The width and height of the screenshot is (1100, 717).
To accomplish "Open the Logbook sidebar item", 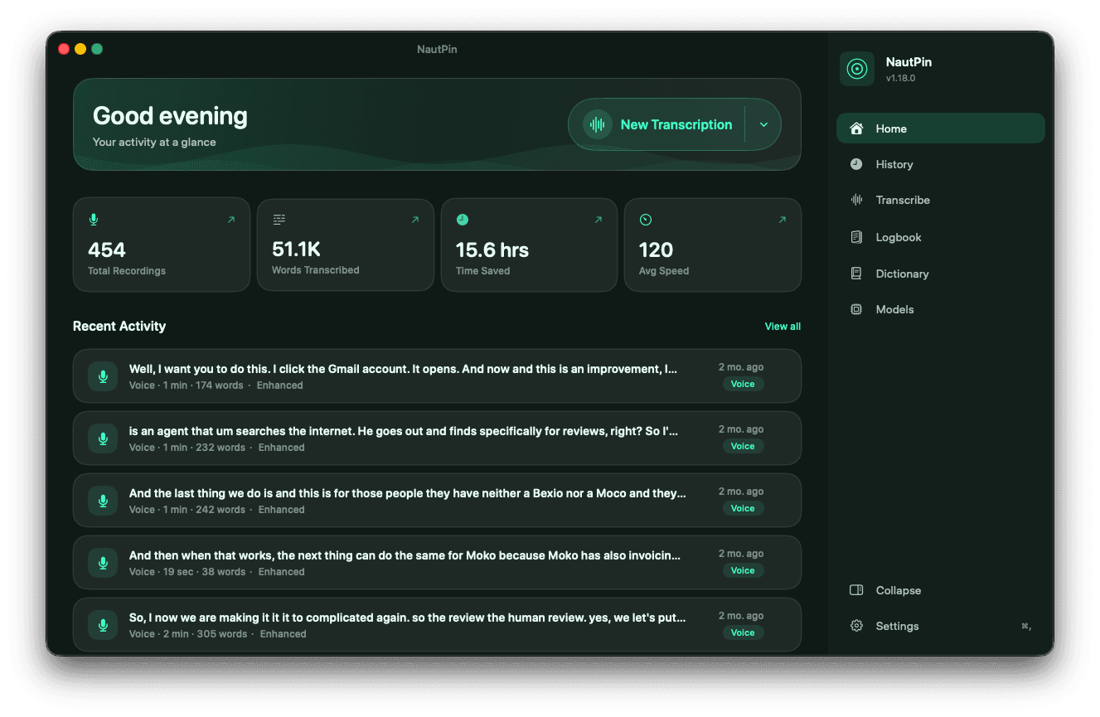I will point(941,237).
